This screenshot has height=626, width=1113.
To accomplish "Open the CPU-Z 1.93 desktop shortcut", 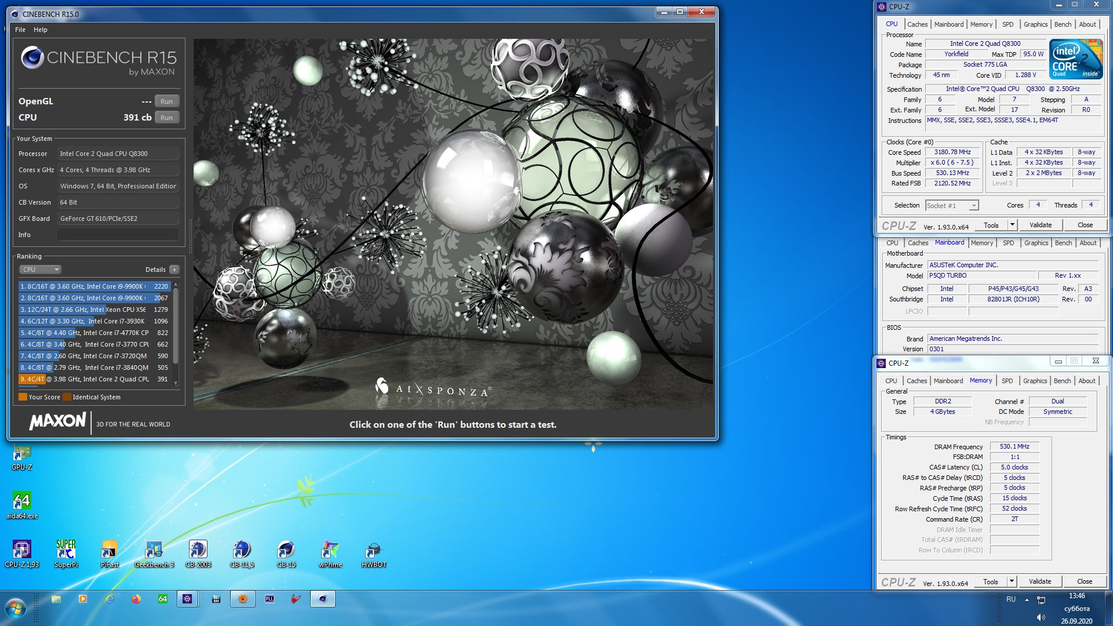I will 22,554.
